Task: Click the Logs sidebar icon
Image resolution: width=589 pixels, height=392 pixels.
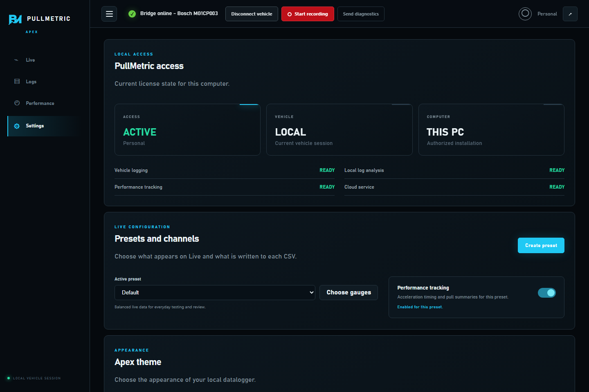Action: coord(17,81)
